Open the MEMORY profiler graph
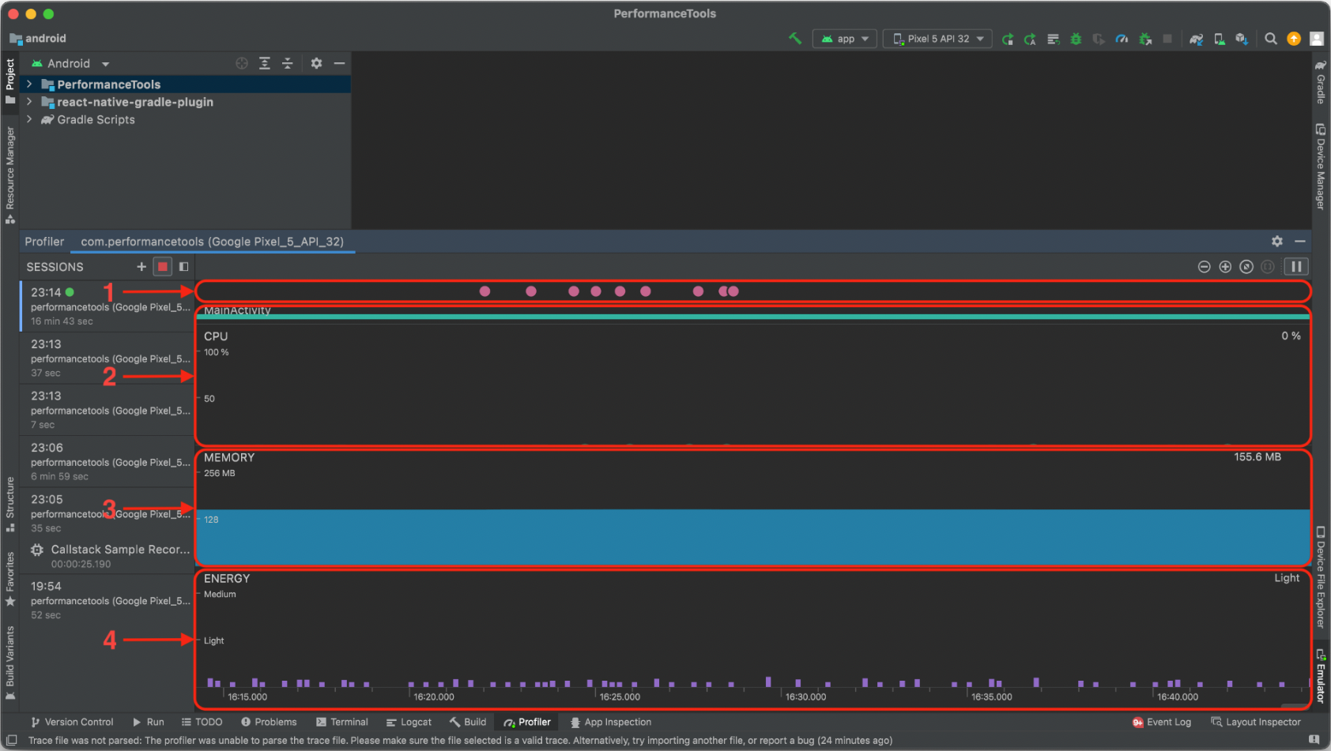Image resolution: width=1331 pixels, height=751 pixels. [x=753, y=508]
